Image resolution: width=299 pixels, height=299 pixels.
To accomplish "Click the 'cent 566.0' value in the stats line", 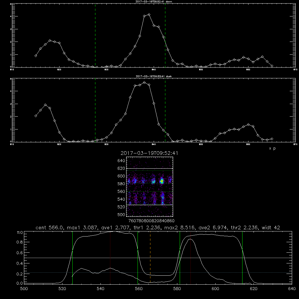I will pyautogui.click(x=50, y=228).
